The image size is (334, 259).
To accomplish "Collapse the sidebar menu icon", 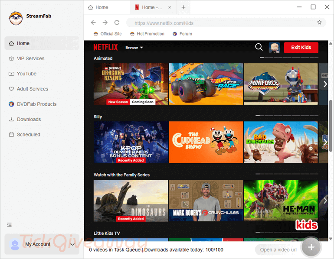I will (10, 225).
